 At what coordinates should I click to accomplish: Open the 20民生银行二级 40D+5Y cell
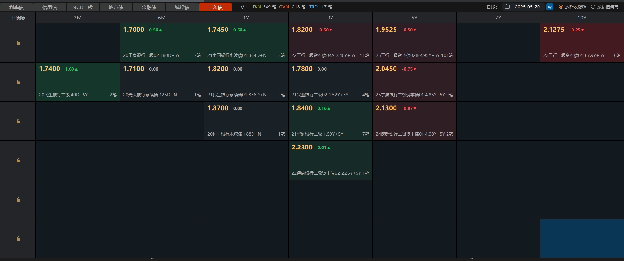coord(78,82)
